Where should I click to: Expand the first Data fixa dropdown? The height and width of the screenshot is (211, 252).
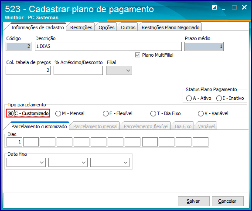pyautogui.click(x=26, y=162)
